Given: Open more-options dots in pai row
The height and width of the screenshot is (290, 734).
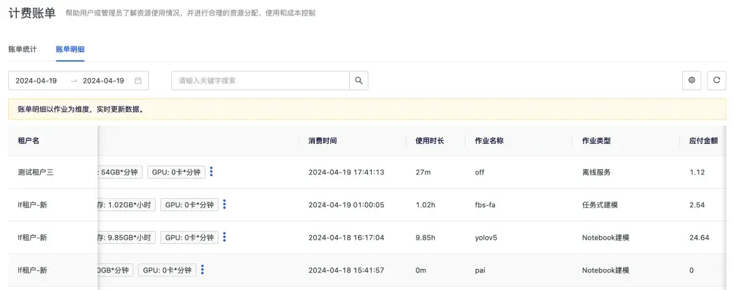Looking at the screenshot, I should (203, 270).
